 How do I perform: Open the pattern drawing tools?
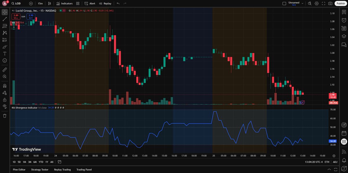point(5,33)
